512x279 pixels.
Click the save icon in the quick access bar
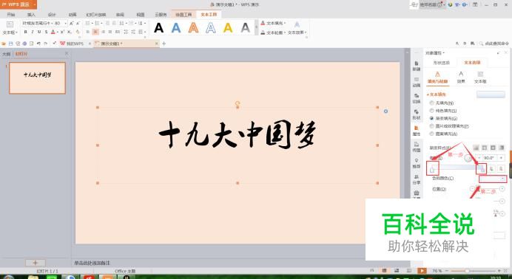[11, 44]
